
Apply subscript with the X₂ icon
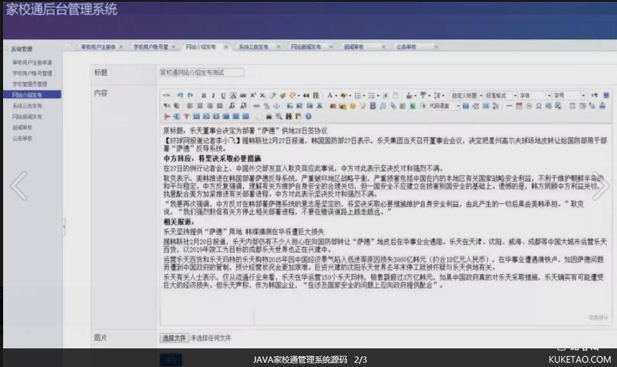263,96
